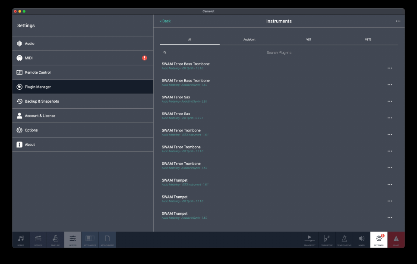
Task: Click the Settings gear in the bottom toolbar
Action: (x=379, y=240)
